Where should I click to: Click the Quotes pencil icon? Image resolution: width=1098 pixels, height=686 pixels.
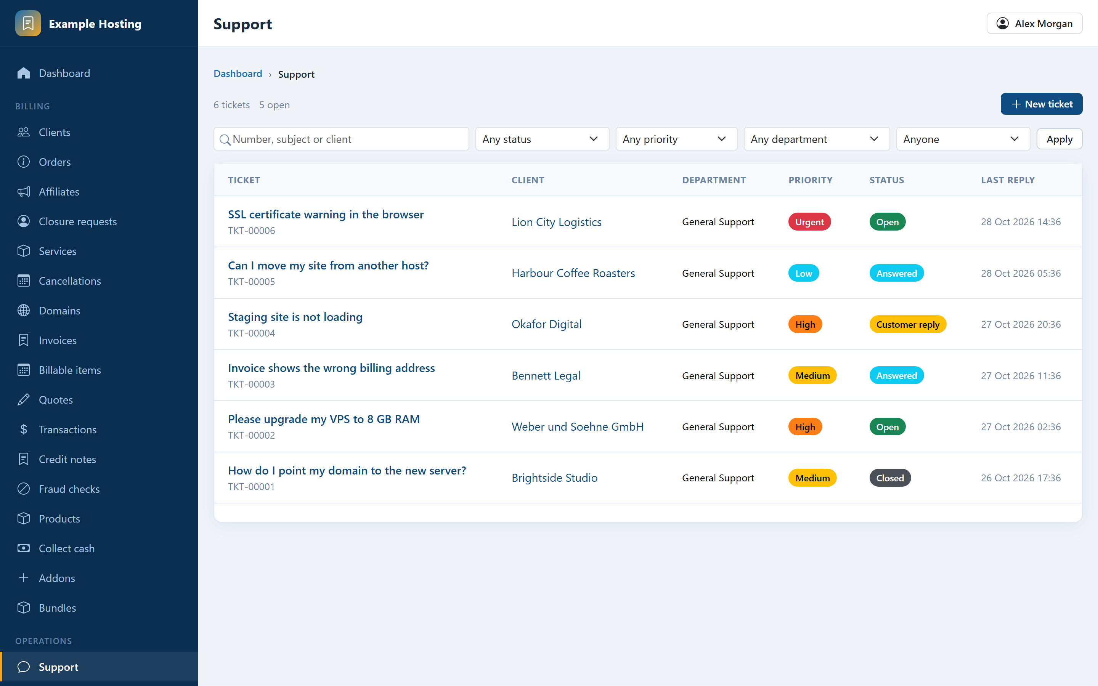point(24,400)
